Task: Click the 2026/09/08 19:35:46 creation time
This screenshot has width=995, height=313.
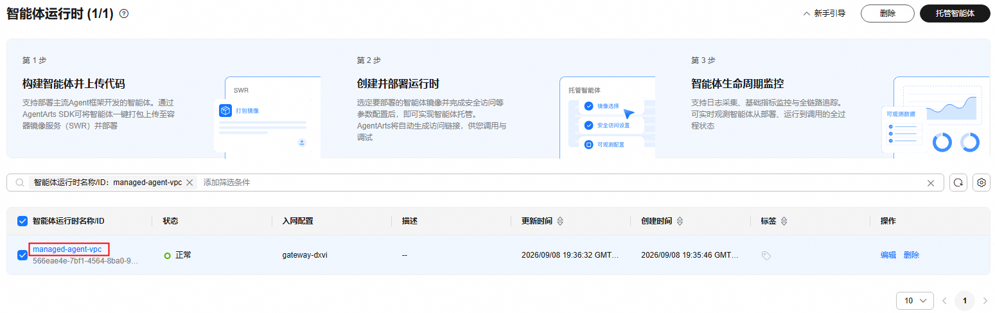Action: [690, 255]
